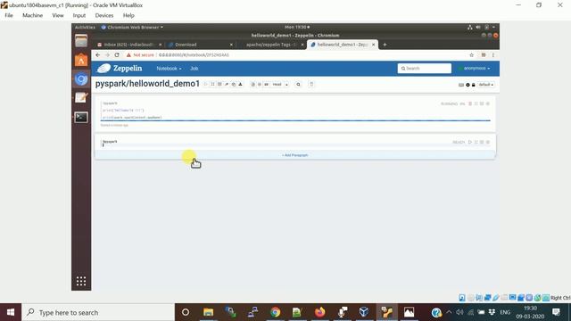Clear all paragraph output with eraser icon
This screenshot has height=321, width=571.
point(227,84)
